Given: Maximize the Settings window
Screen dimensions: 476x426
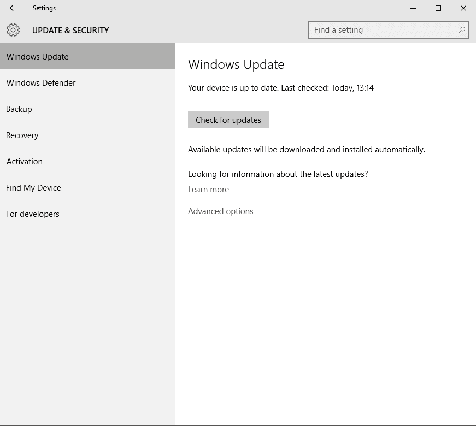Looking at the screenshot, I should pyautogui.click(x=438, y=8).
